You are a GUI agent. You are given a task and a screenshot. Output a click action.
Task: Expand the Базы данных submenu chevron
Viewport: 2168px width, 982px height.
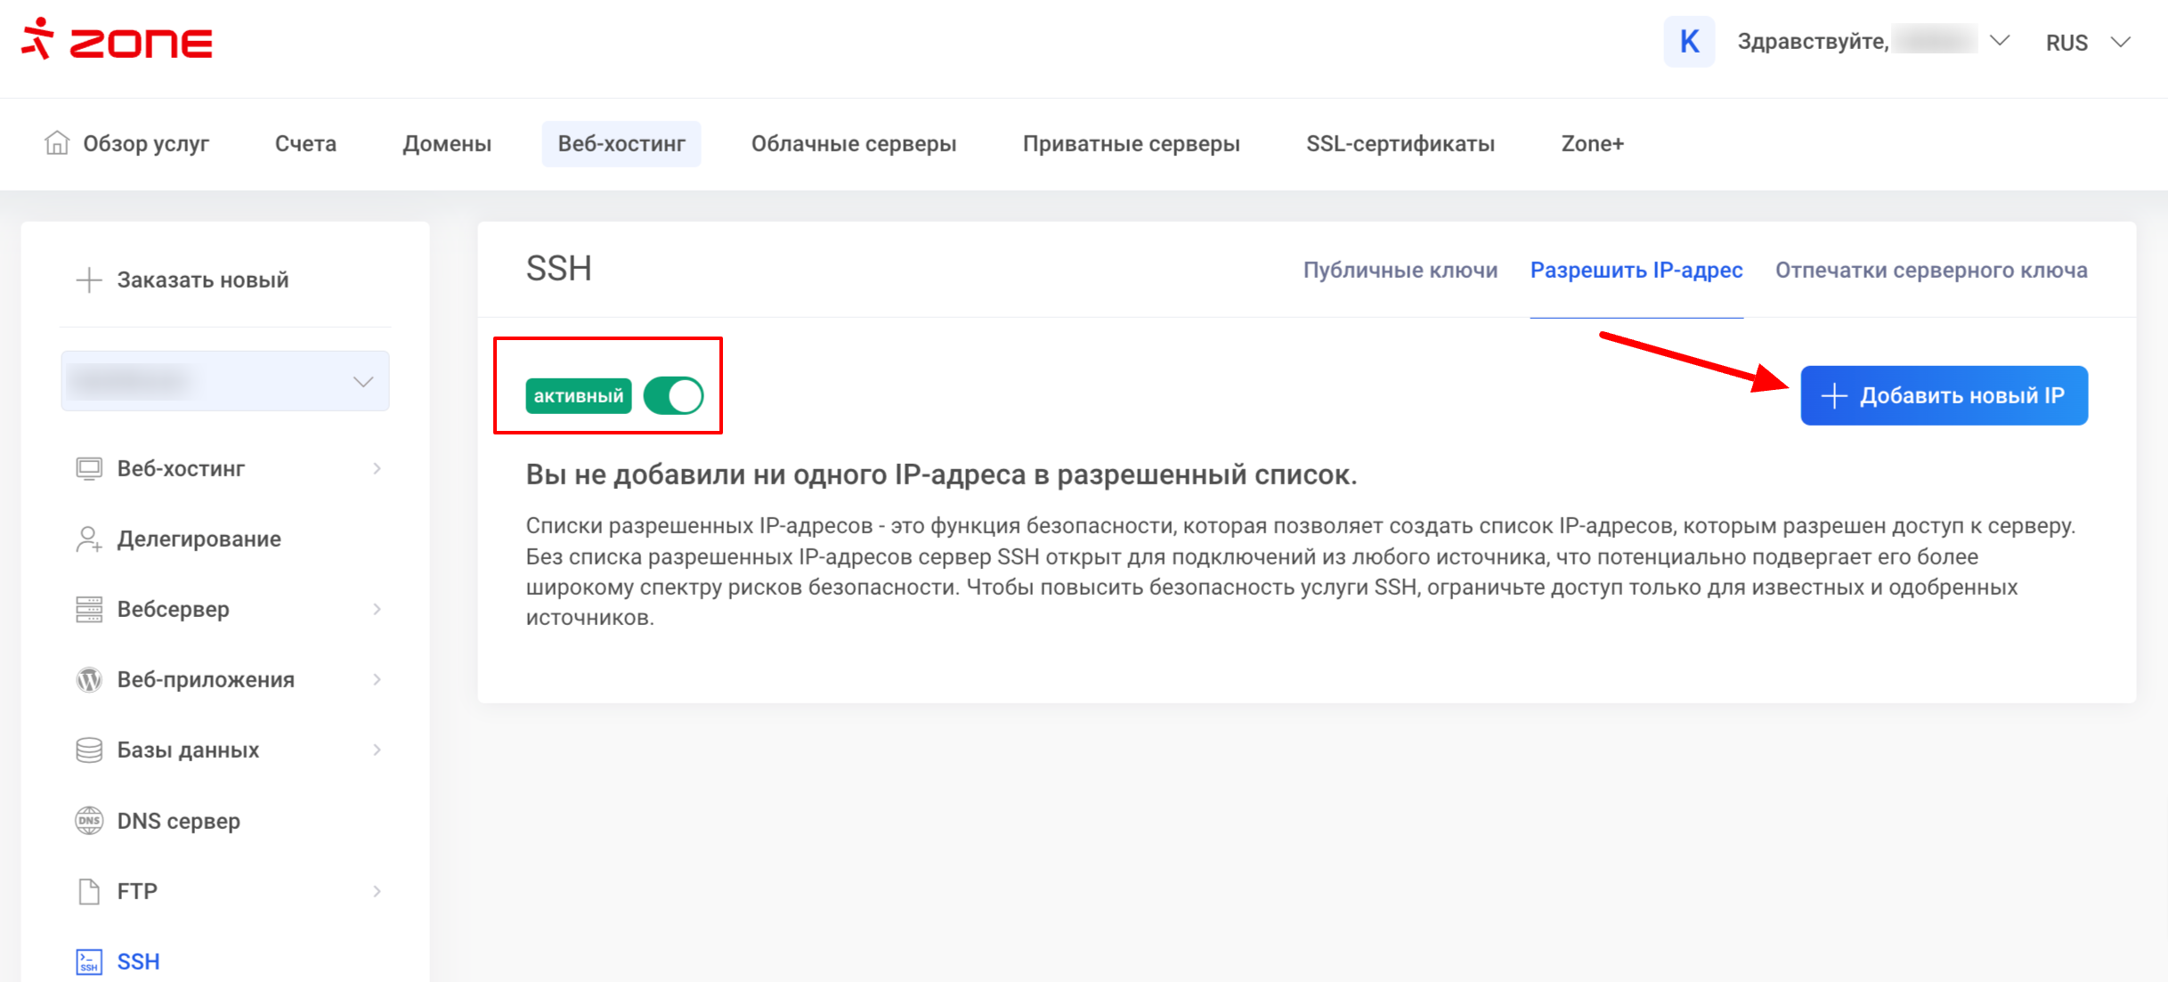pos(378,750)
